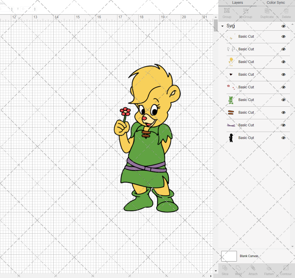
Task: Click the Duplicate layer icon
Action: 267,11
